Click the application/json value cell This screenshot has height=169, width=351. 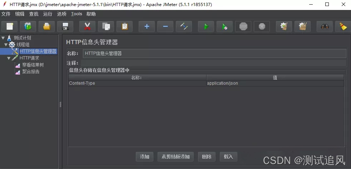point(275,83)
